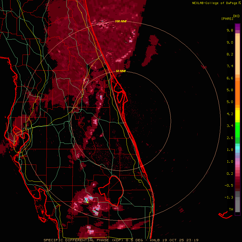The width and height of the screenshot is (242, 242).
Task: Click the -0.5 value on the legend
Action: (x=229, y=186)
